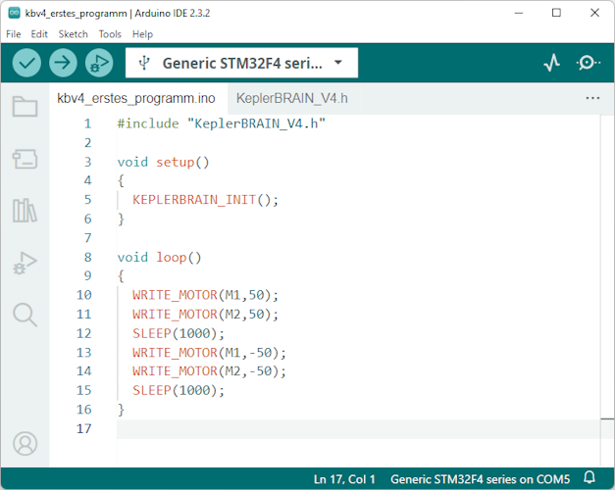Image resolution: width=615 pixels, height=490 pixels.
Task: Open the Library Manager sidebar
Action: click(25, 211)
